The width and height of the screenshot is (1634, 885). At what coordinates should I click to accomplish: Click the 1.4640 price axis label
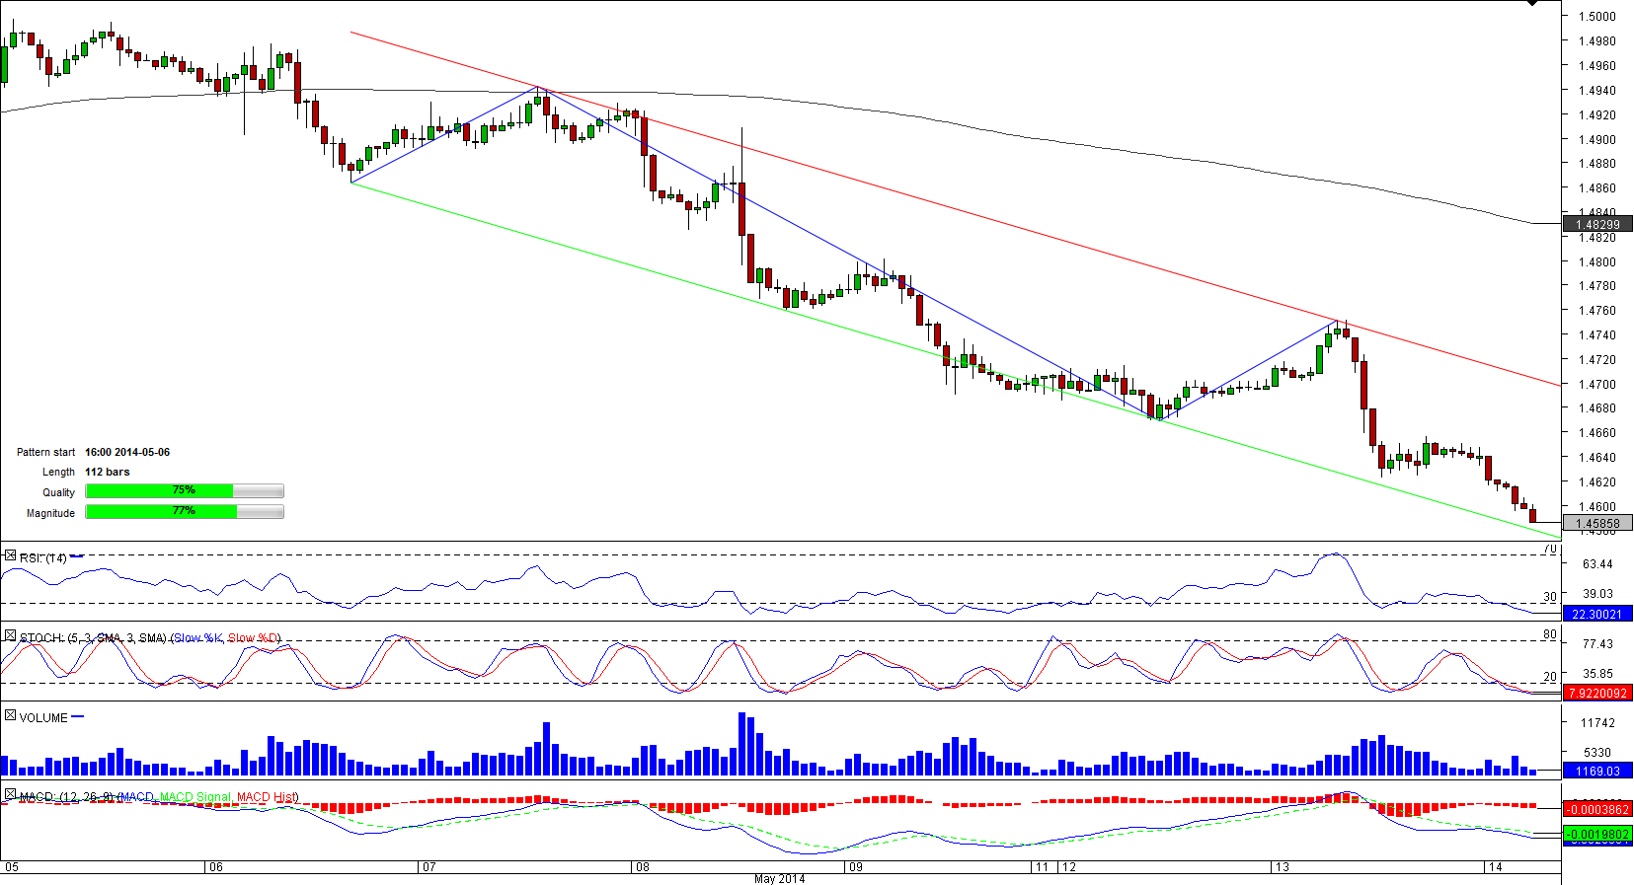(1596, 458)
